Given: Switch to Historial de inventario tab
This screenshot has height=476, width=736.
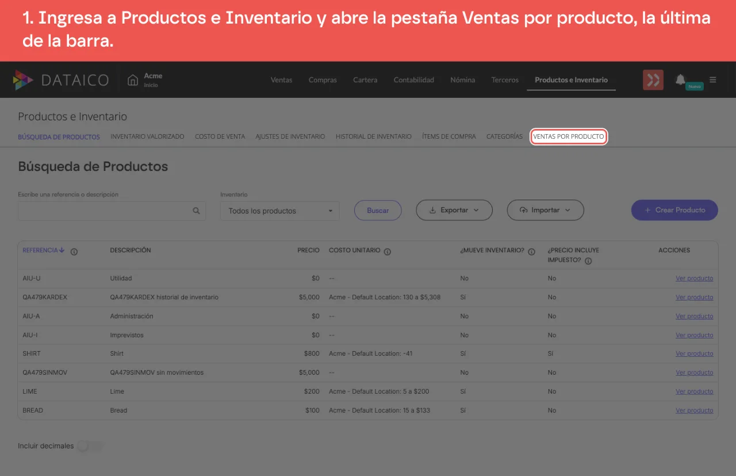Looking at the screenshot, I should [x=374, y=137].
